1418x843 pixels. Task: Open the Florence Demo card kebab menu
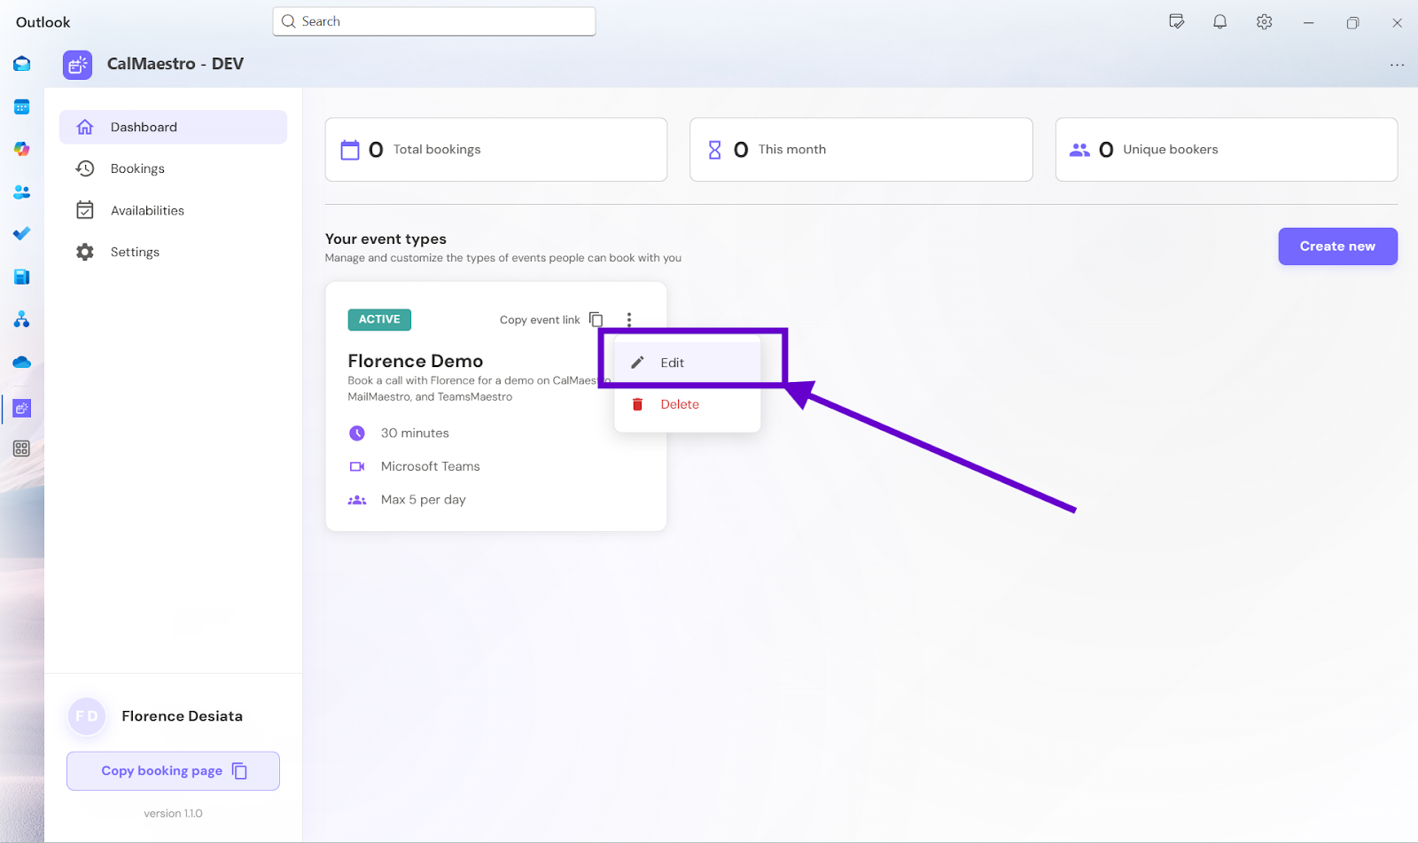[629, 320]
